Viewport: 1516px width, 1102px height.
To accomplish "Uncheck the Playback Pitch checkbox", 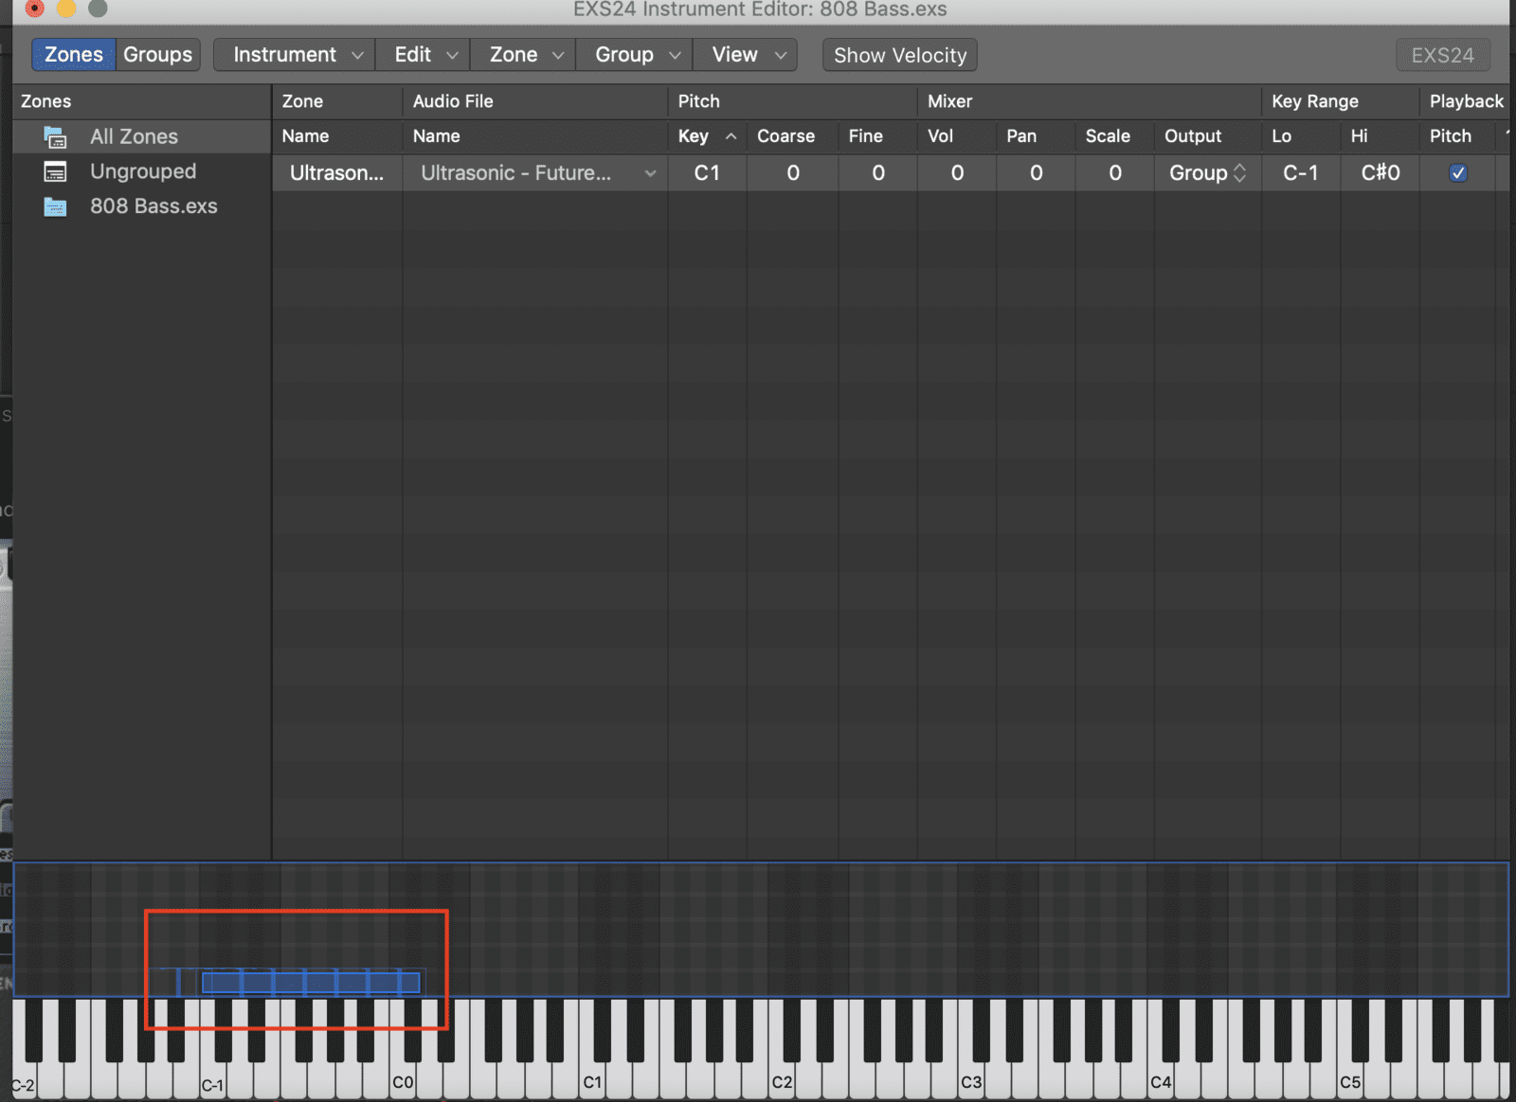I will click(1458, 173).
